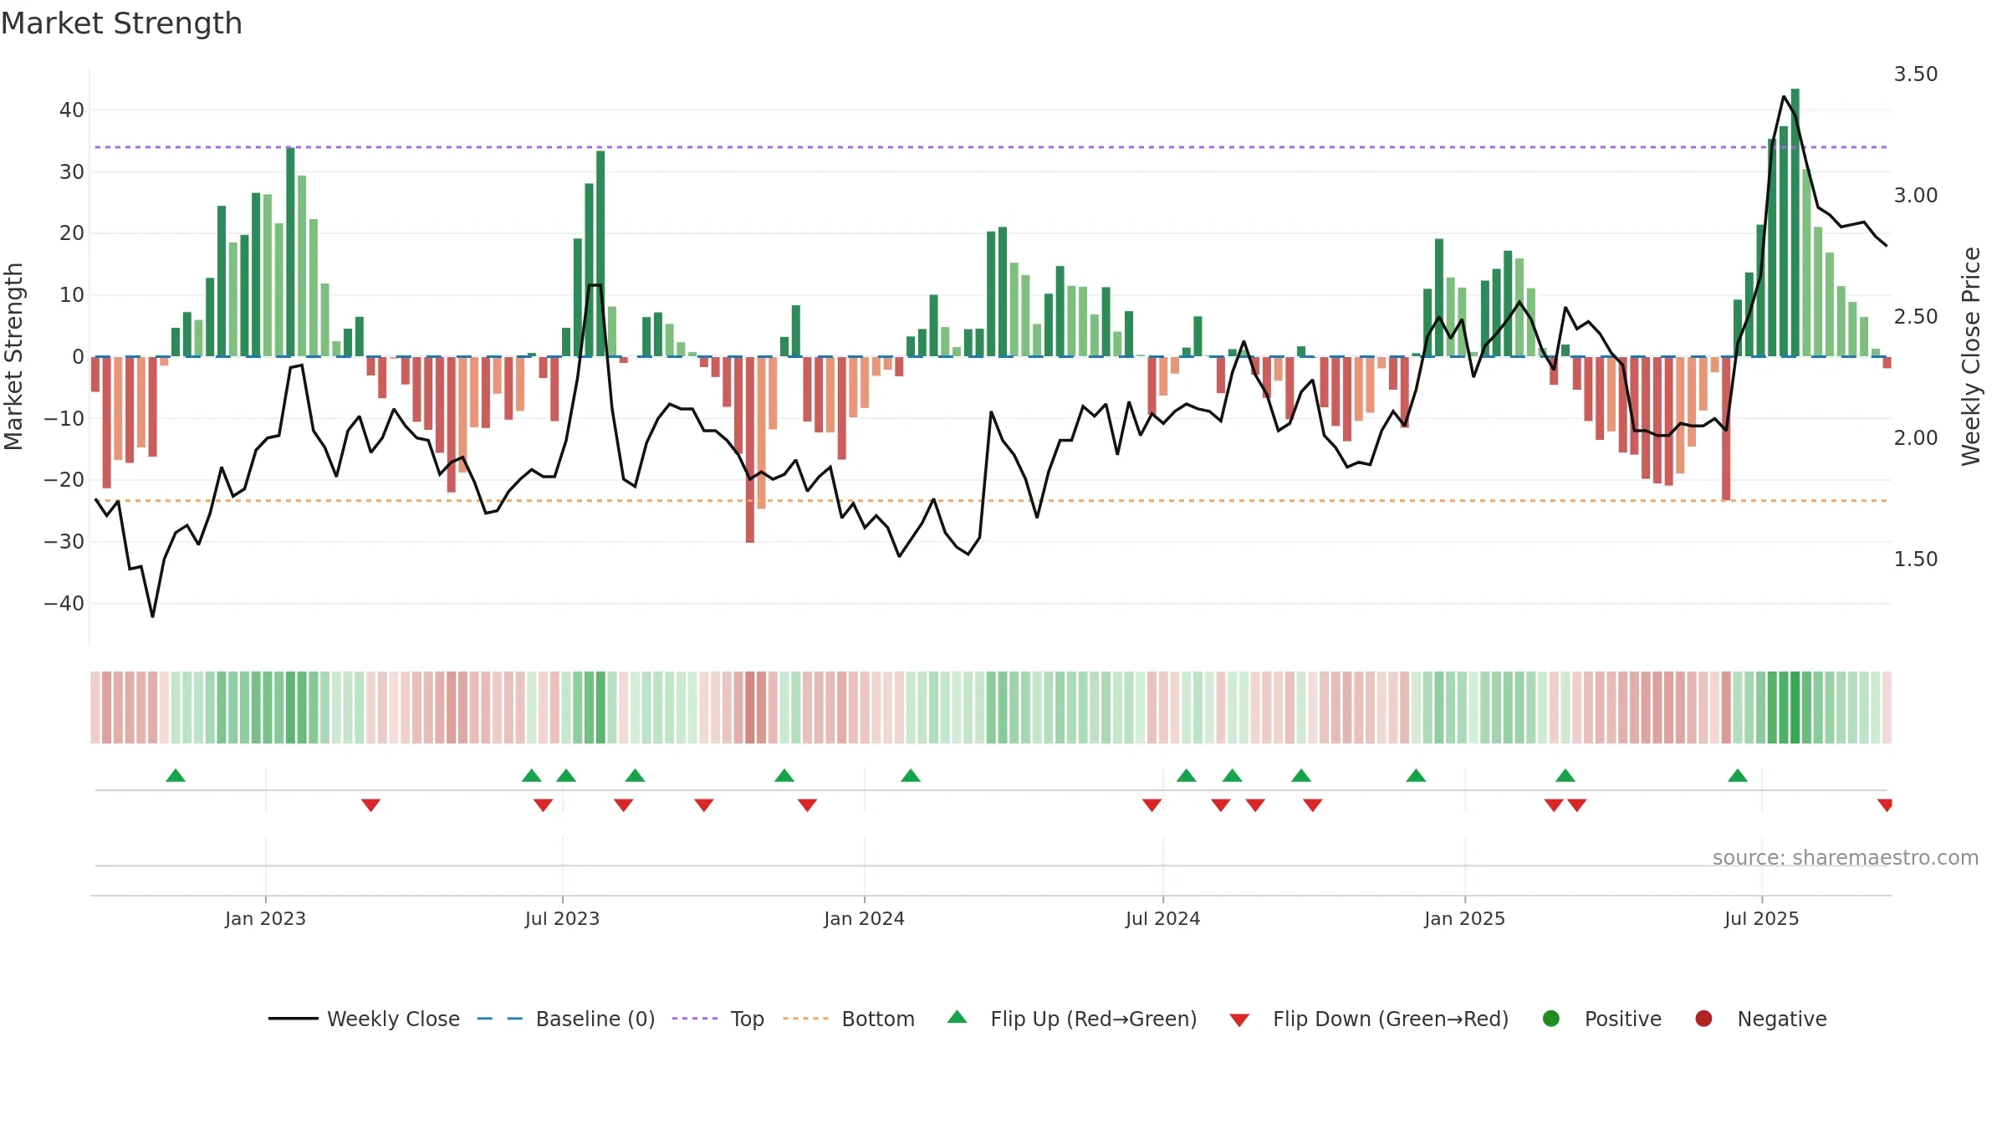Click the deepest red bar reaching minus 30
The width and height of the screenshot is (2007, 1129).
tap(750, 449)
